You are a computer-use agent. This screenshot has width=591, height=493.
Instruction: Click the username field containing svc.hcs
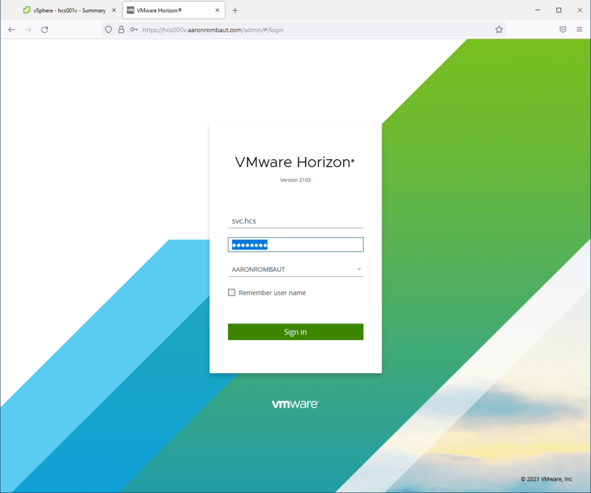pyautogui.click(x=295, y=221)
